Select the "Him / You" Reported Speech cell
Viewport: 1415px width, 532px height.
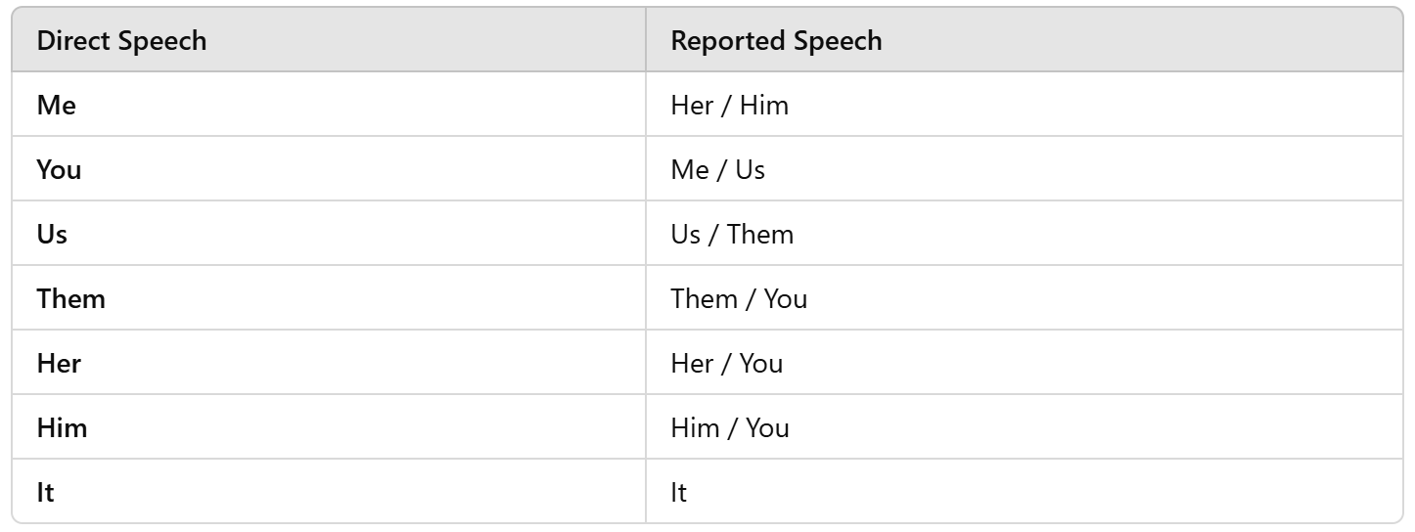(729, 428)
